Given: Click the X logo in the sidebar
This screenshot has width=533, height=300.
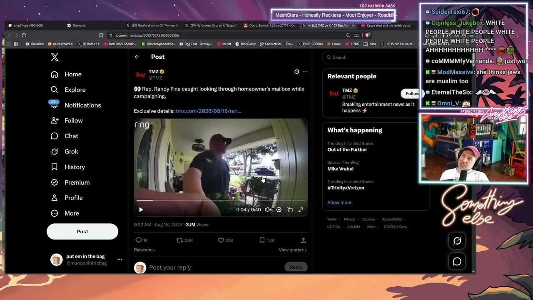Looking at the screenshot, I should [55, 57].
